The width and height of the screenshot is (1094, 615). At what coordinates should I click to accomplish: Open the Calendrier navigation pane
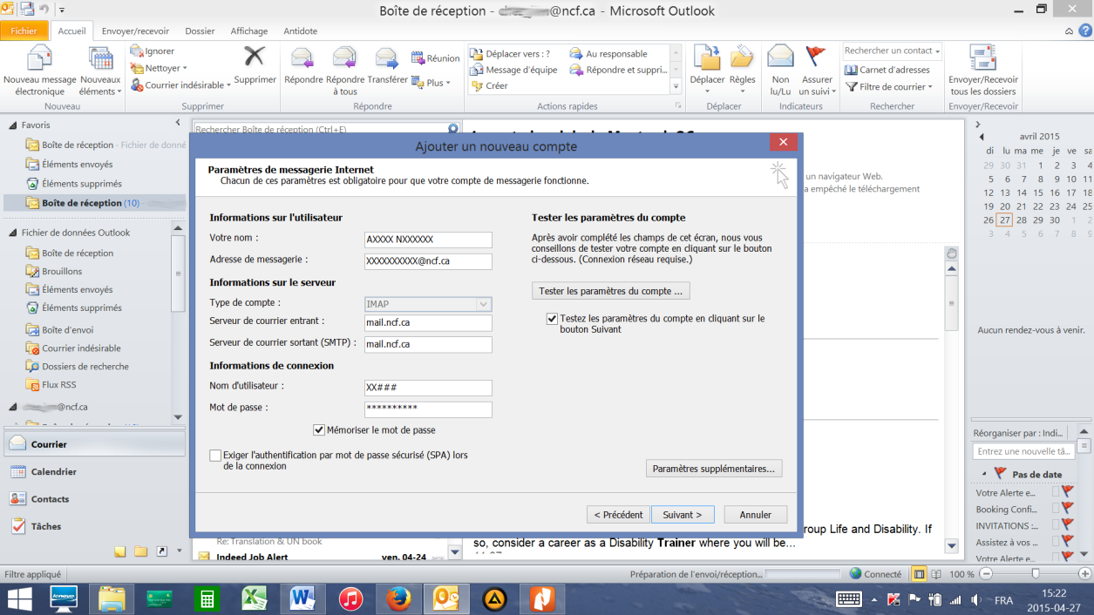94,471
